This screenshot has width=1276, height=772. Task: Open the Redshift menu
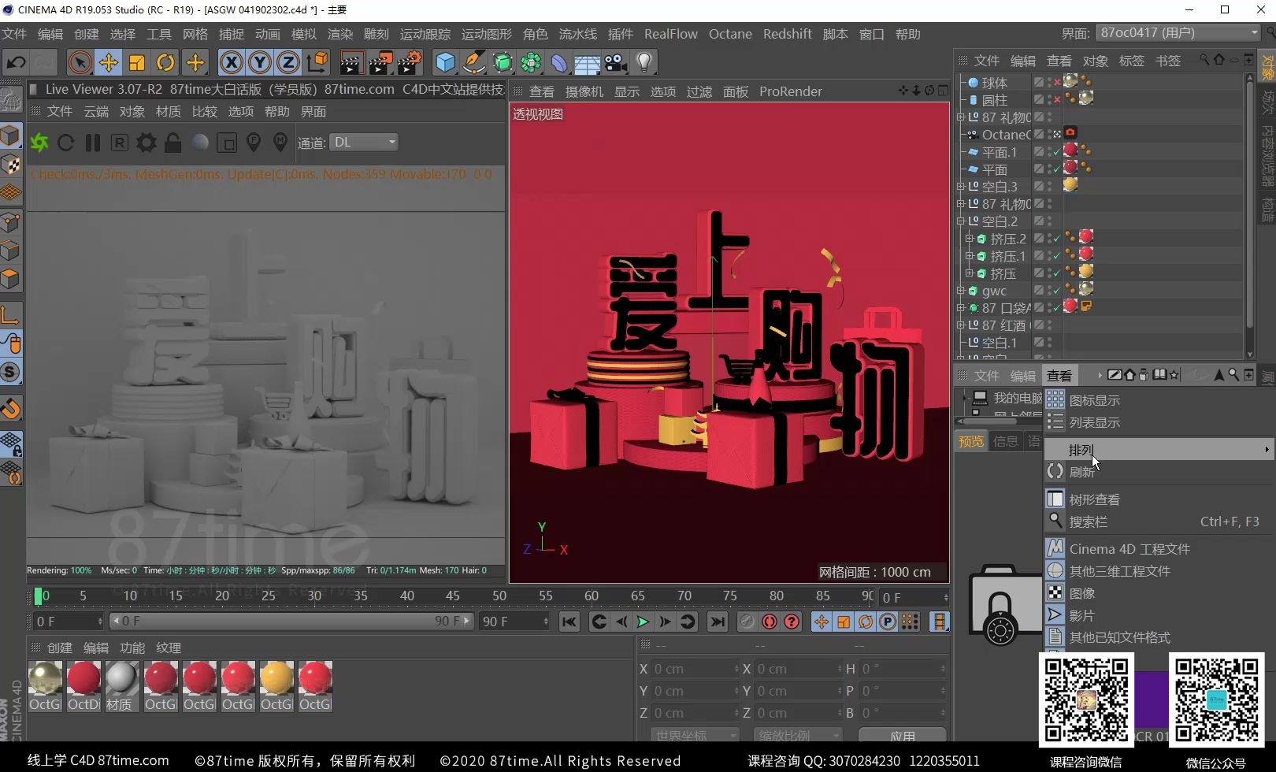tap(787, 34)
